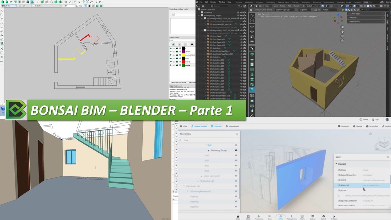Open the first 'Da livello' color dropdown

click(9, 6)
